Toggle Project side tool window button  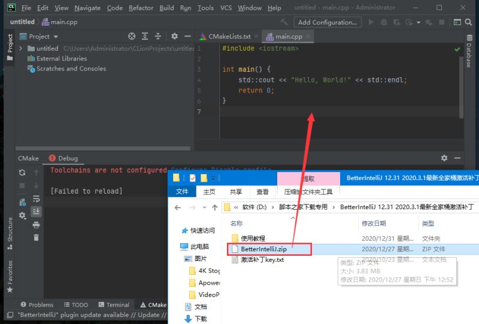[x=10, y=47]
